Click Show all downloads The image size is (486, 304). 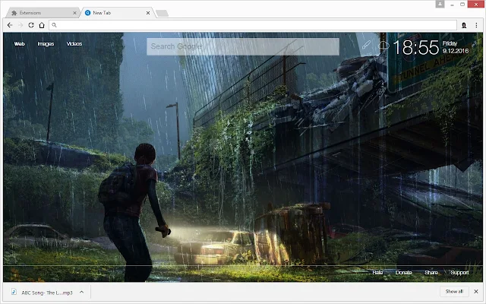(454, 292)
